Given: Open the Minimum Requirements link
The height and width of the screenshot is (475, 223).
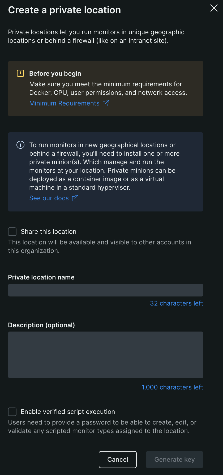Looking at the screenshot, I should coord(64,103).
